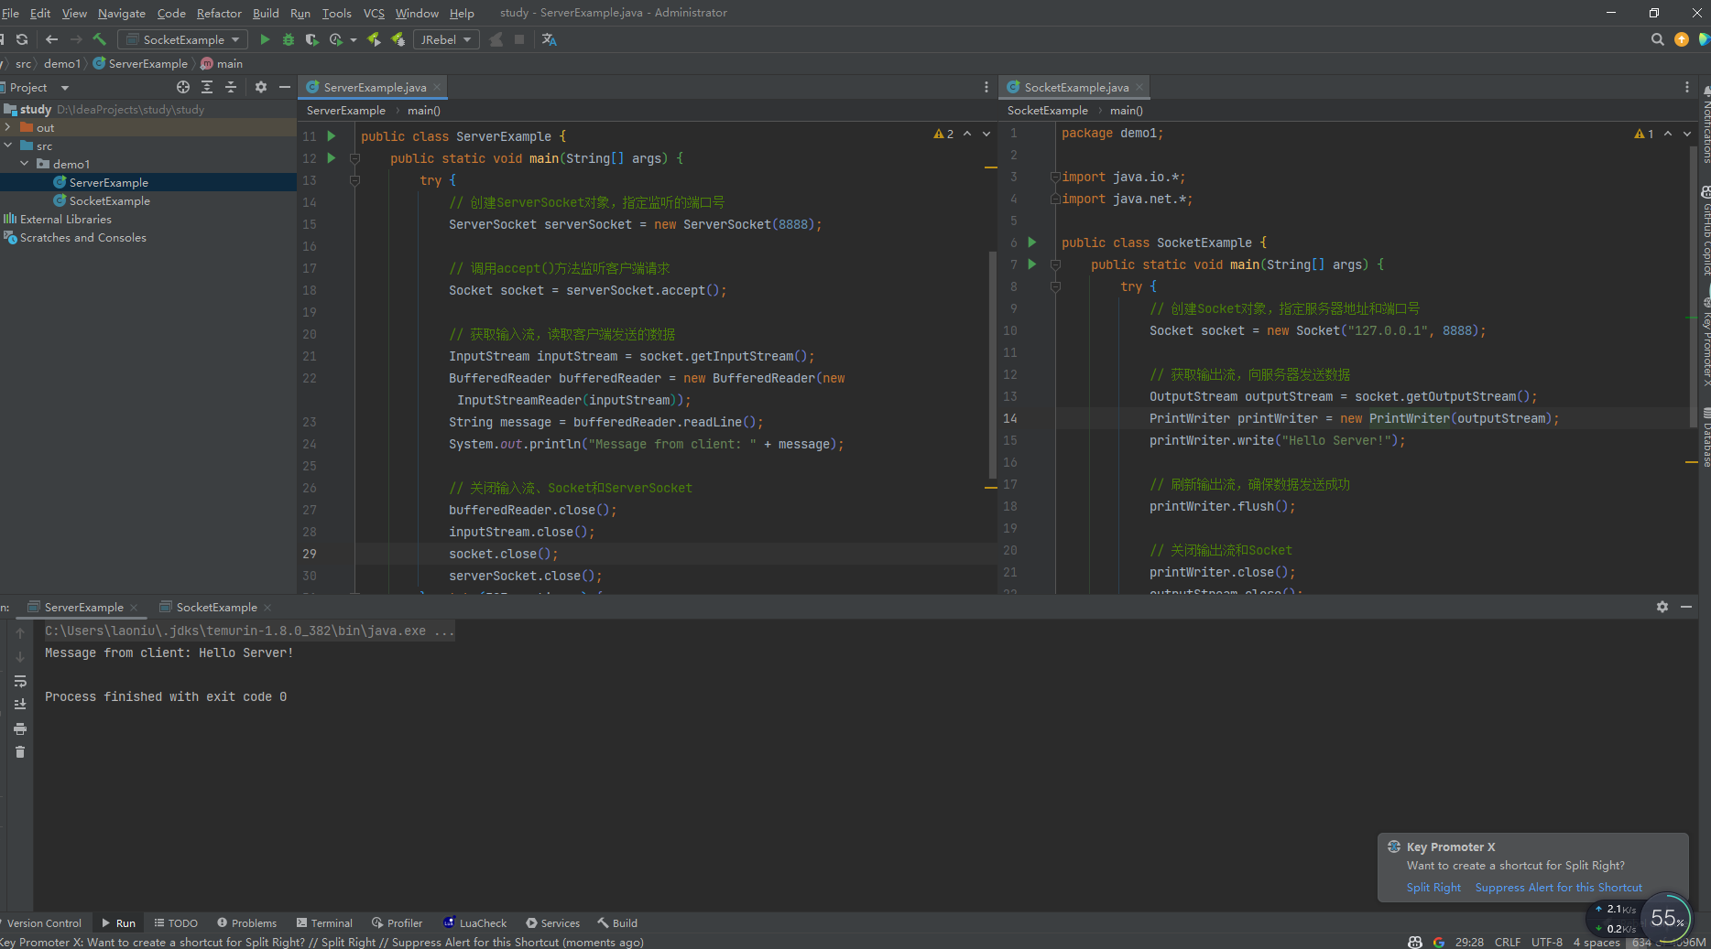
Task: Clear console output with the trash icon
Action: 20,752
